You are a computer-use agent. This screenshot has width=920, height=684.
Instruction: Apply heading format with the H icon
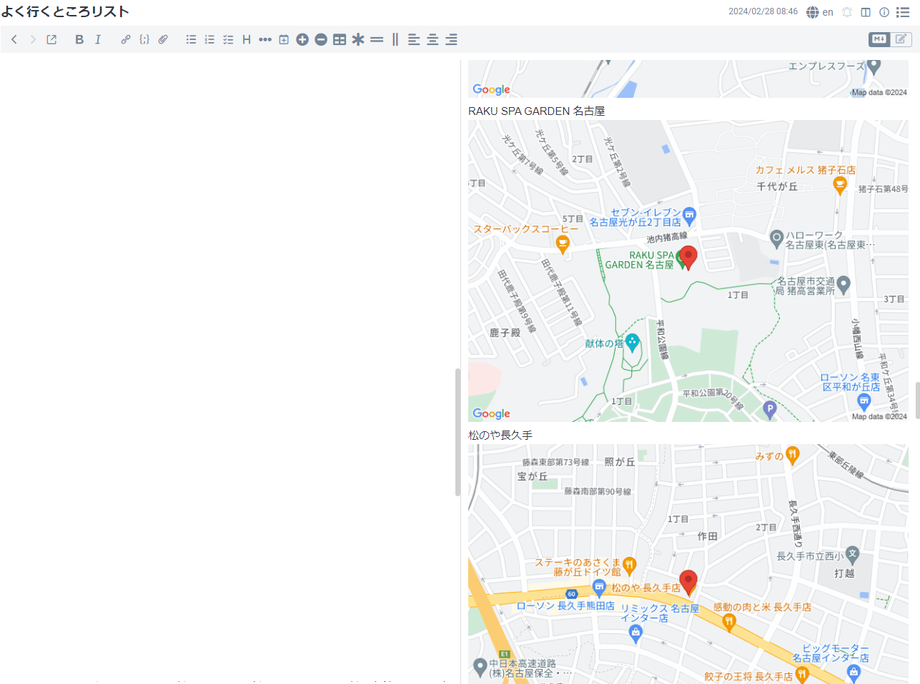pyautogui.click(x=247, y=39)
